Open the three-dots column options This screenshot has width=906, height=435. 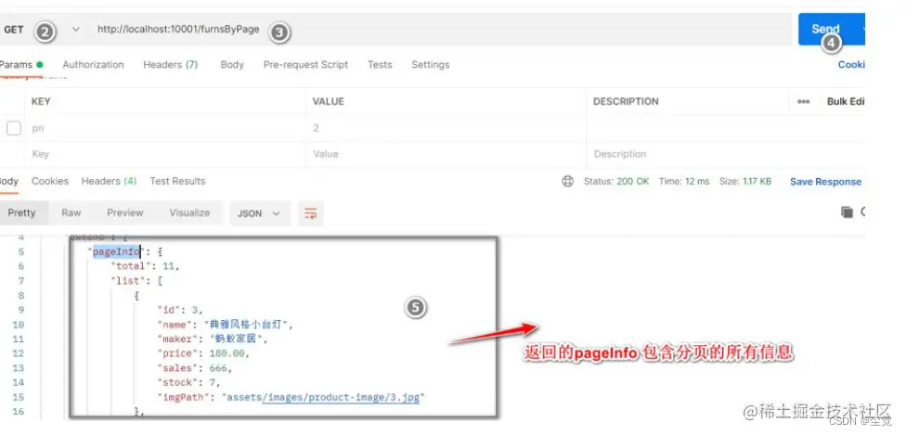click(x=803, y=102)
